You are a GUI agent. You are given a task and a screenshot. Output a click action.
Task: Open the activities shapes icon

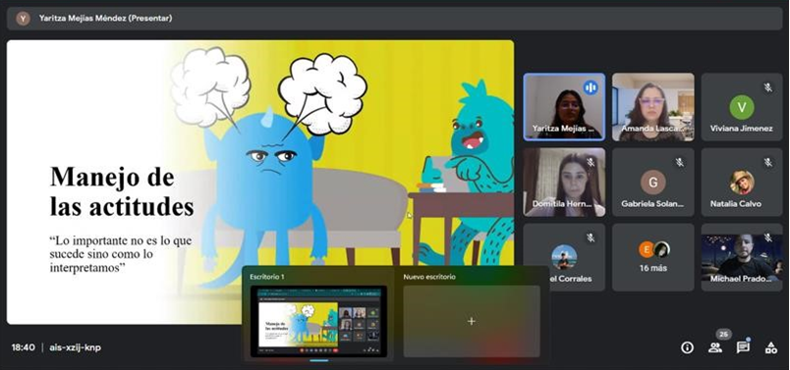click(x=771, y=347)
